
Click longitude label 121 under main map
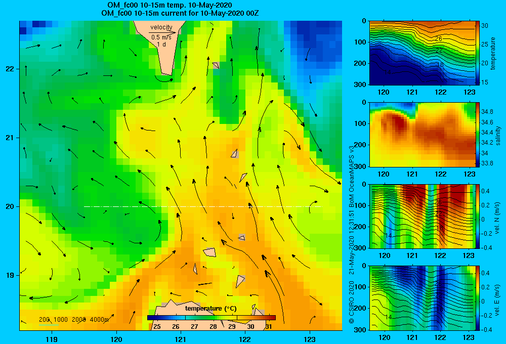pos(181,339)
